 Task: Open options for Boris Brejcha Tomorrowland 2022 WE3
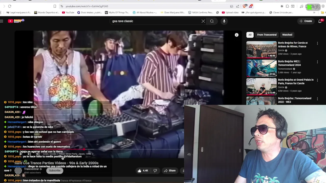(x=317, y=99)
